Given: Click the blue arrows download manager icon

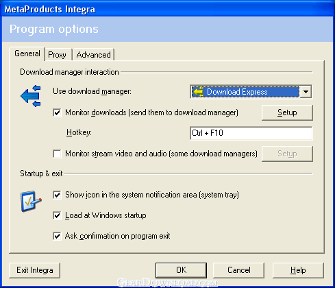Looking at the screenshot, I should (x=31, y=96).
